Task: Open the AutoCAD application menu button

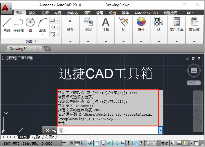Action: click(x=6, y=8)
